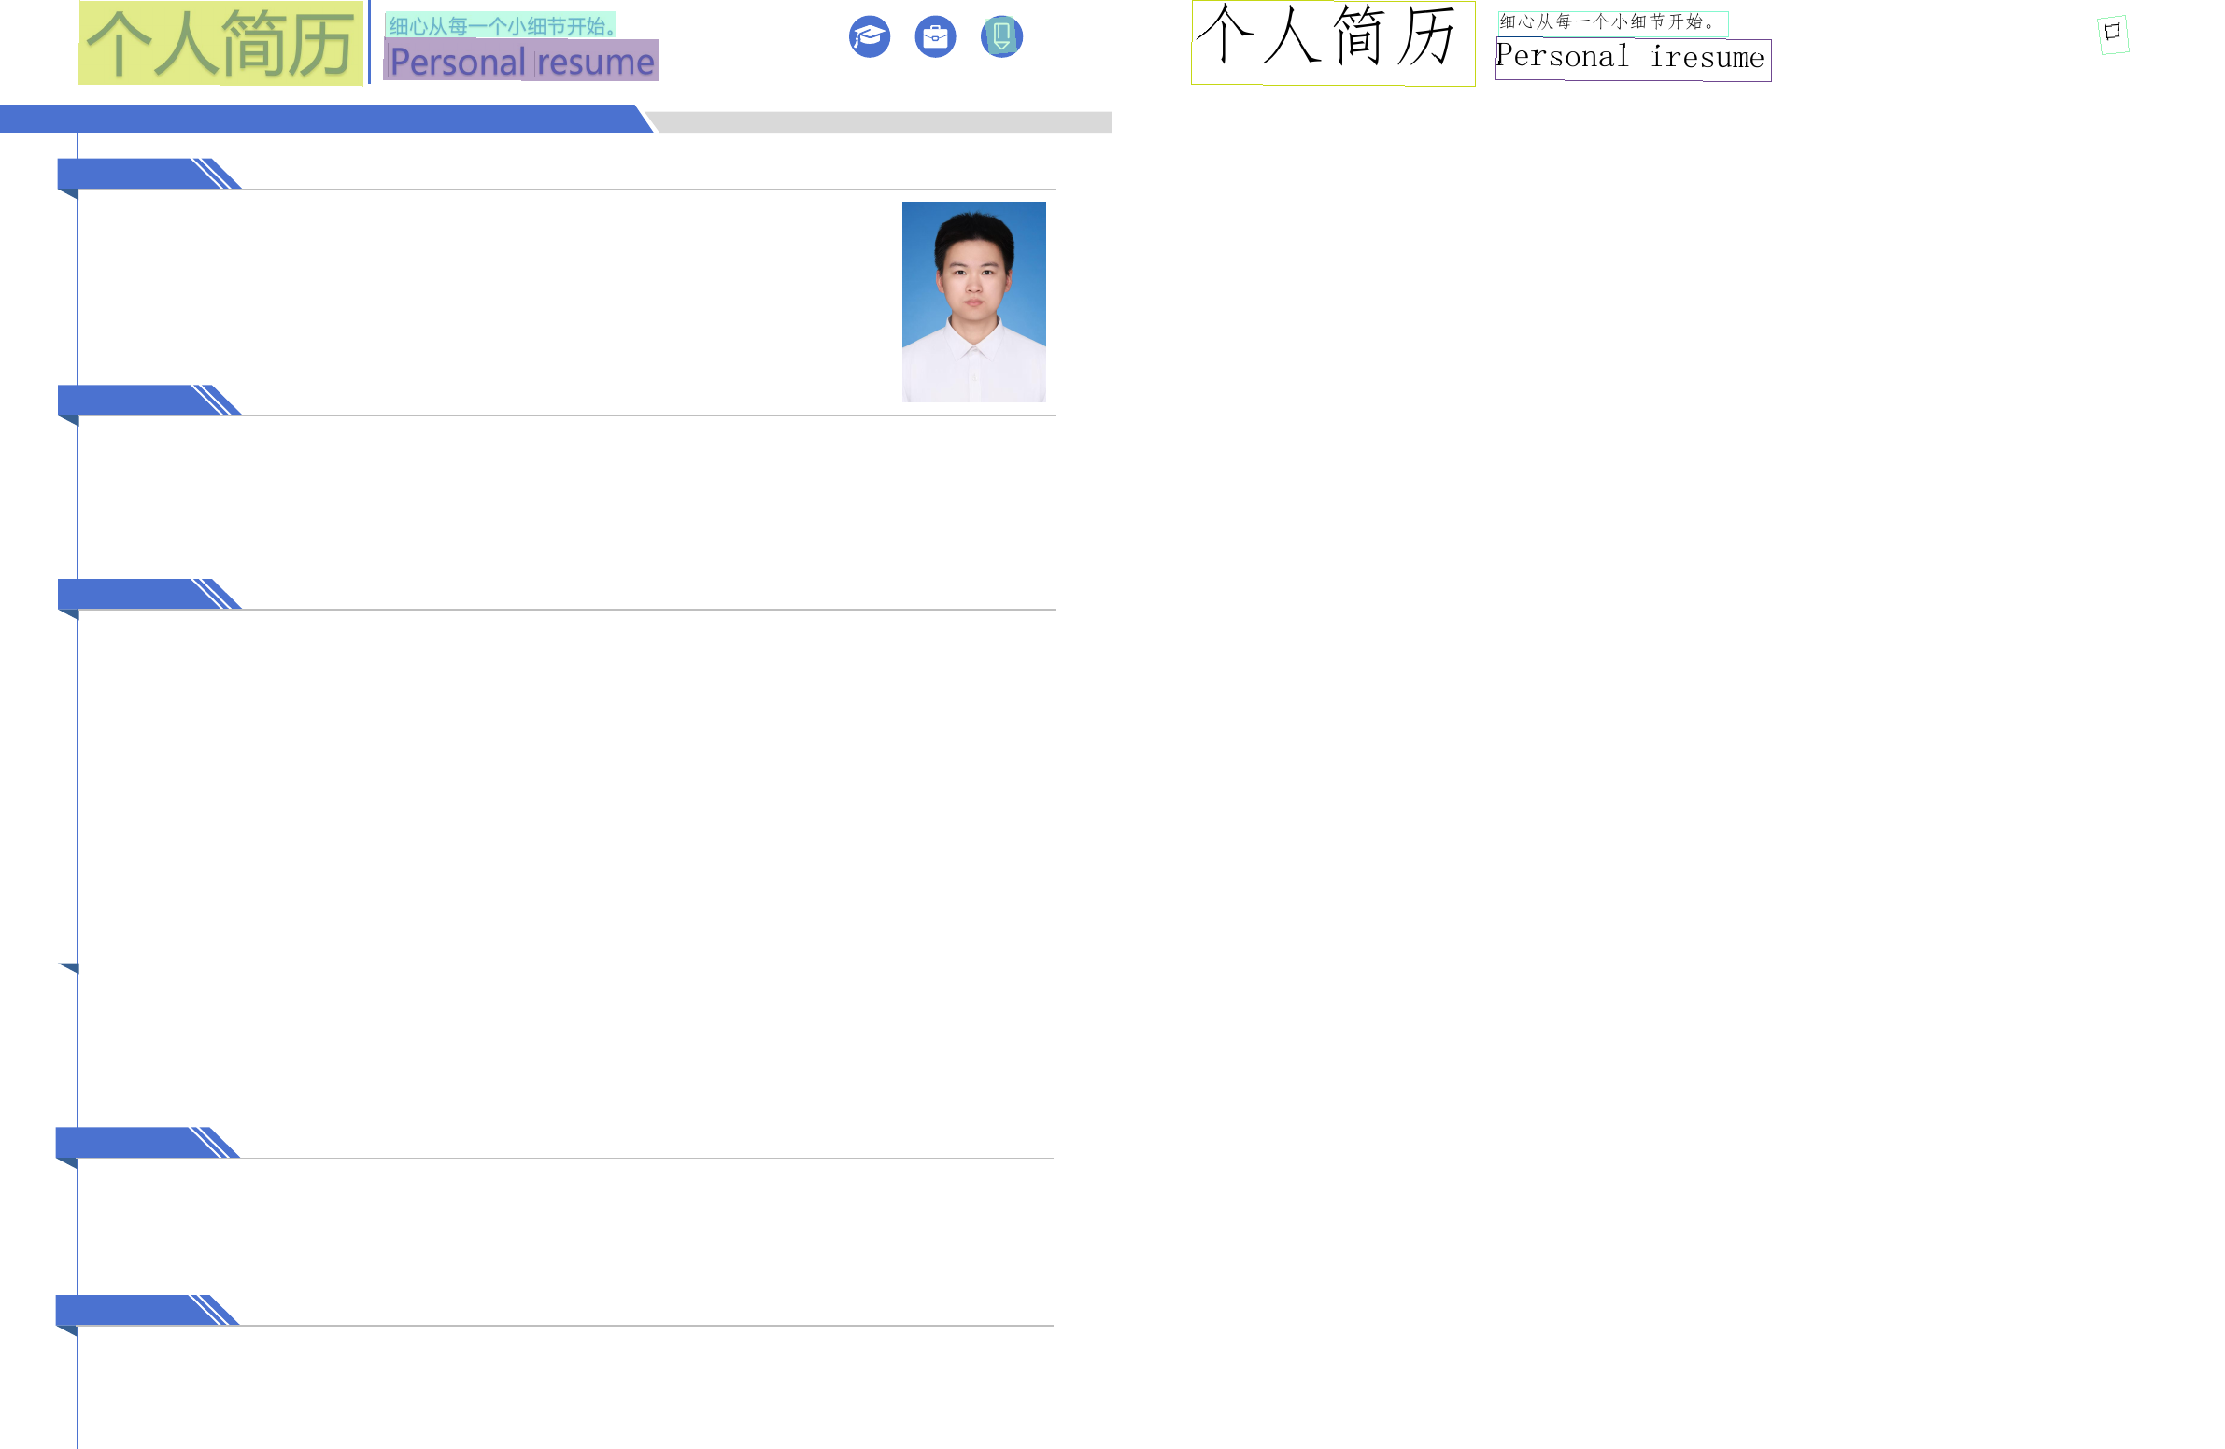Image resolution: width=2225 pixels, height=1449 pixels.
Task: Click the highlighted pencil icon
Action: point(1001,37)
